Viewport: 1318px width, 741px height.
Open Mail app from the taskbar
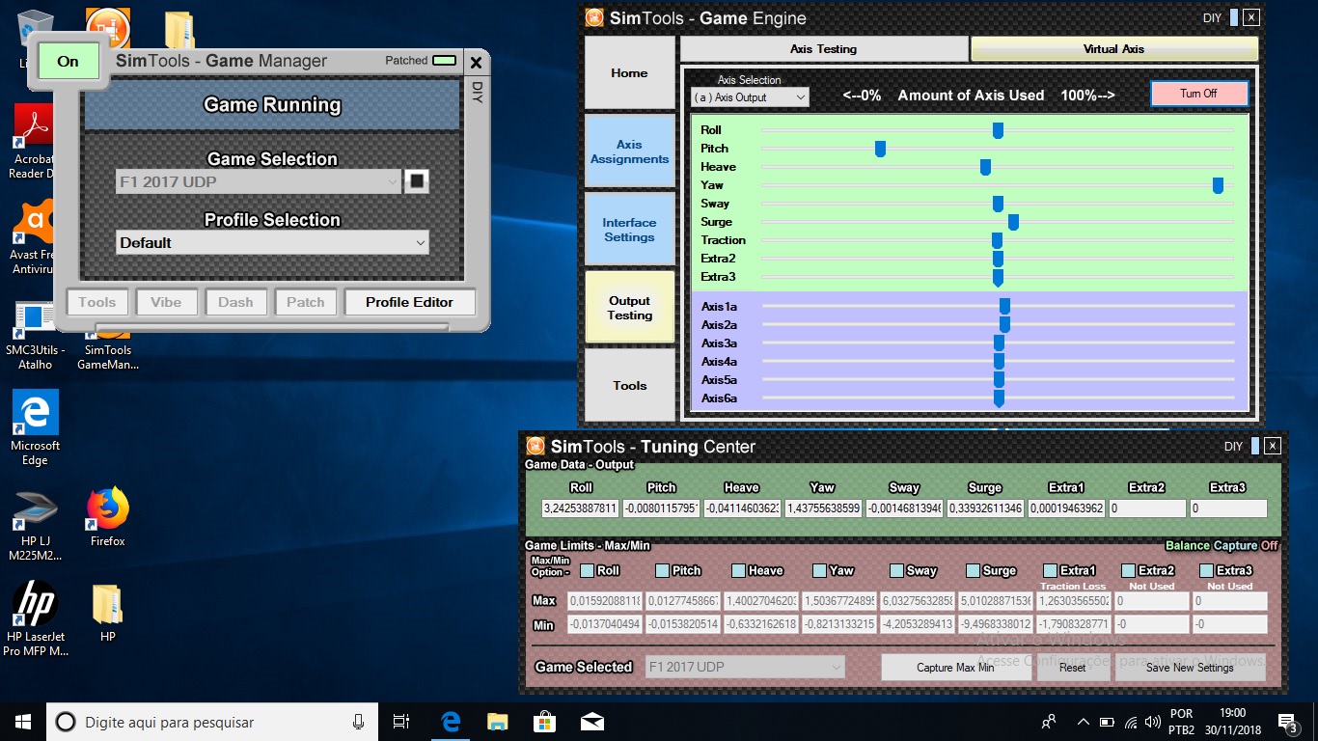(x=591, y=722)
